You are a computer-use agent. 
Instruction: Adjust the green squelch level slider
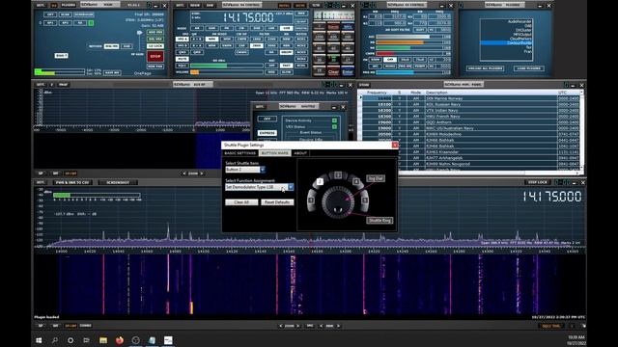(227, 66)
